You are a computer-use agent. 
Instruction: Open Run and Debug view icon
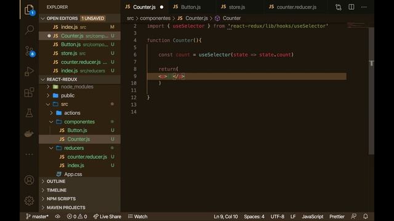(29, 72)
